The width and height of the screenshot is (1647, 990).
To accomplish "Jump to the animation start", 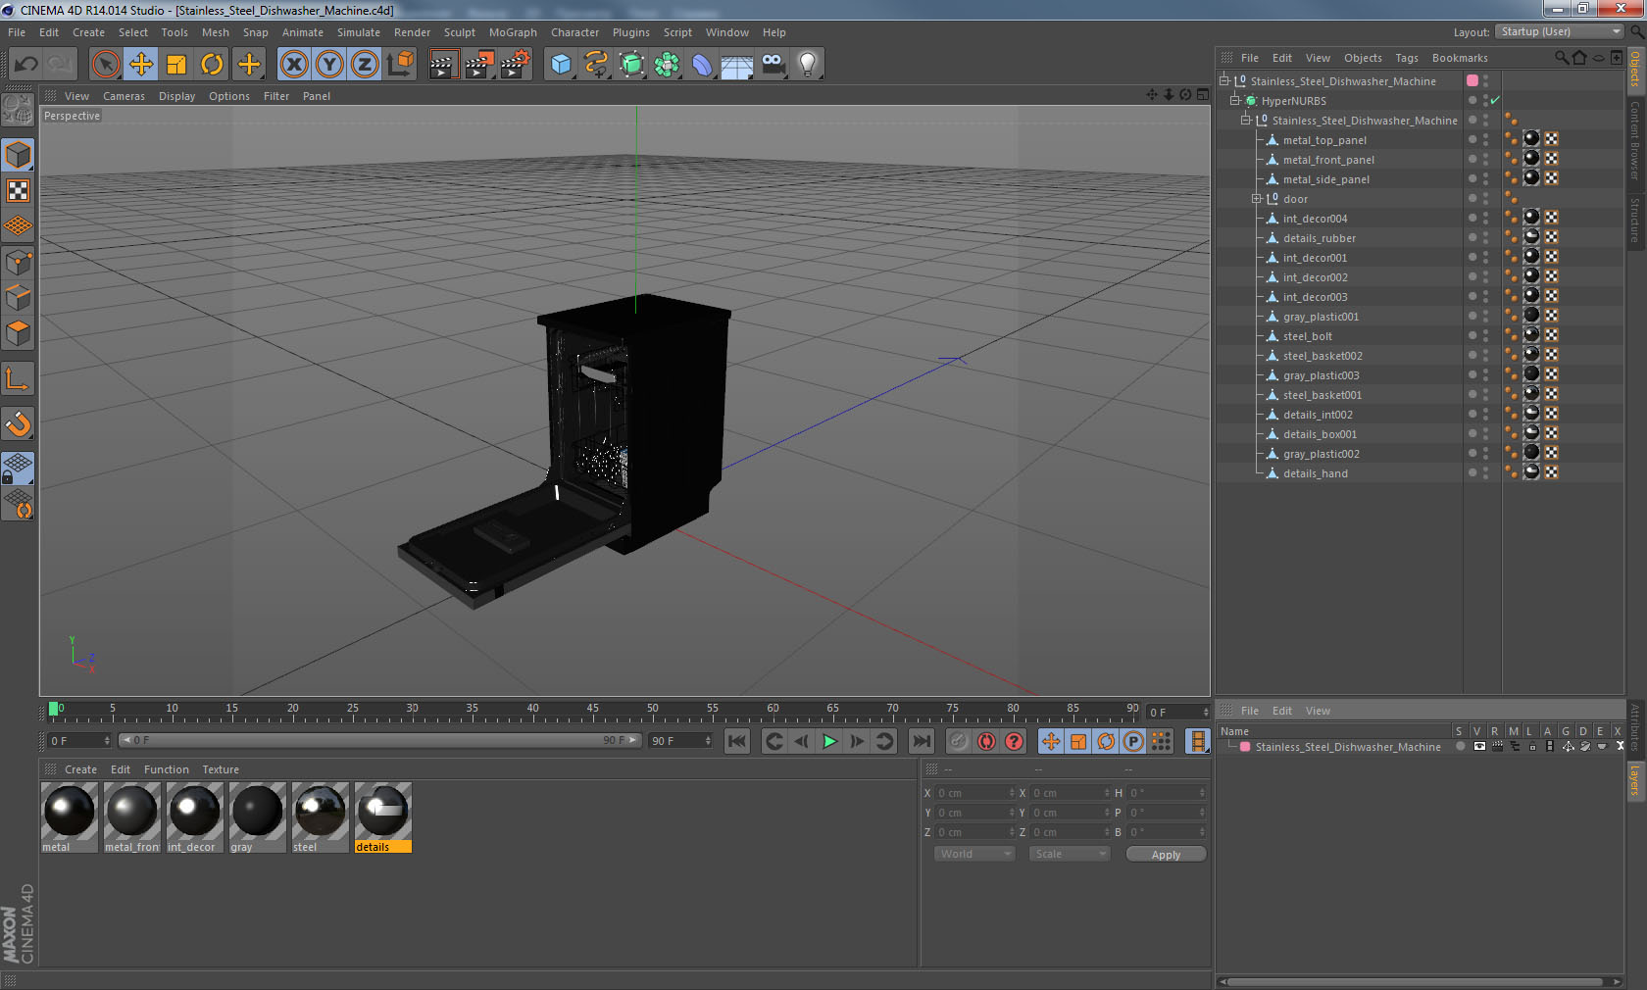I will click(737, 741).
